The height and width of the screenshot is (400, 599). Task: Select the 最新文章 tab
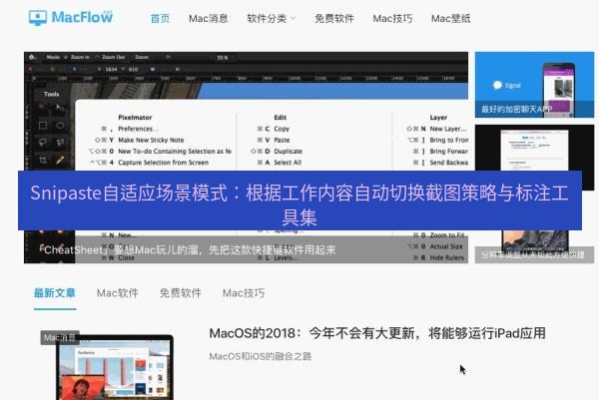[x=55, y=293]
